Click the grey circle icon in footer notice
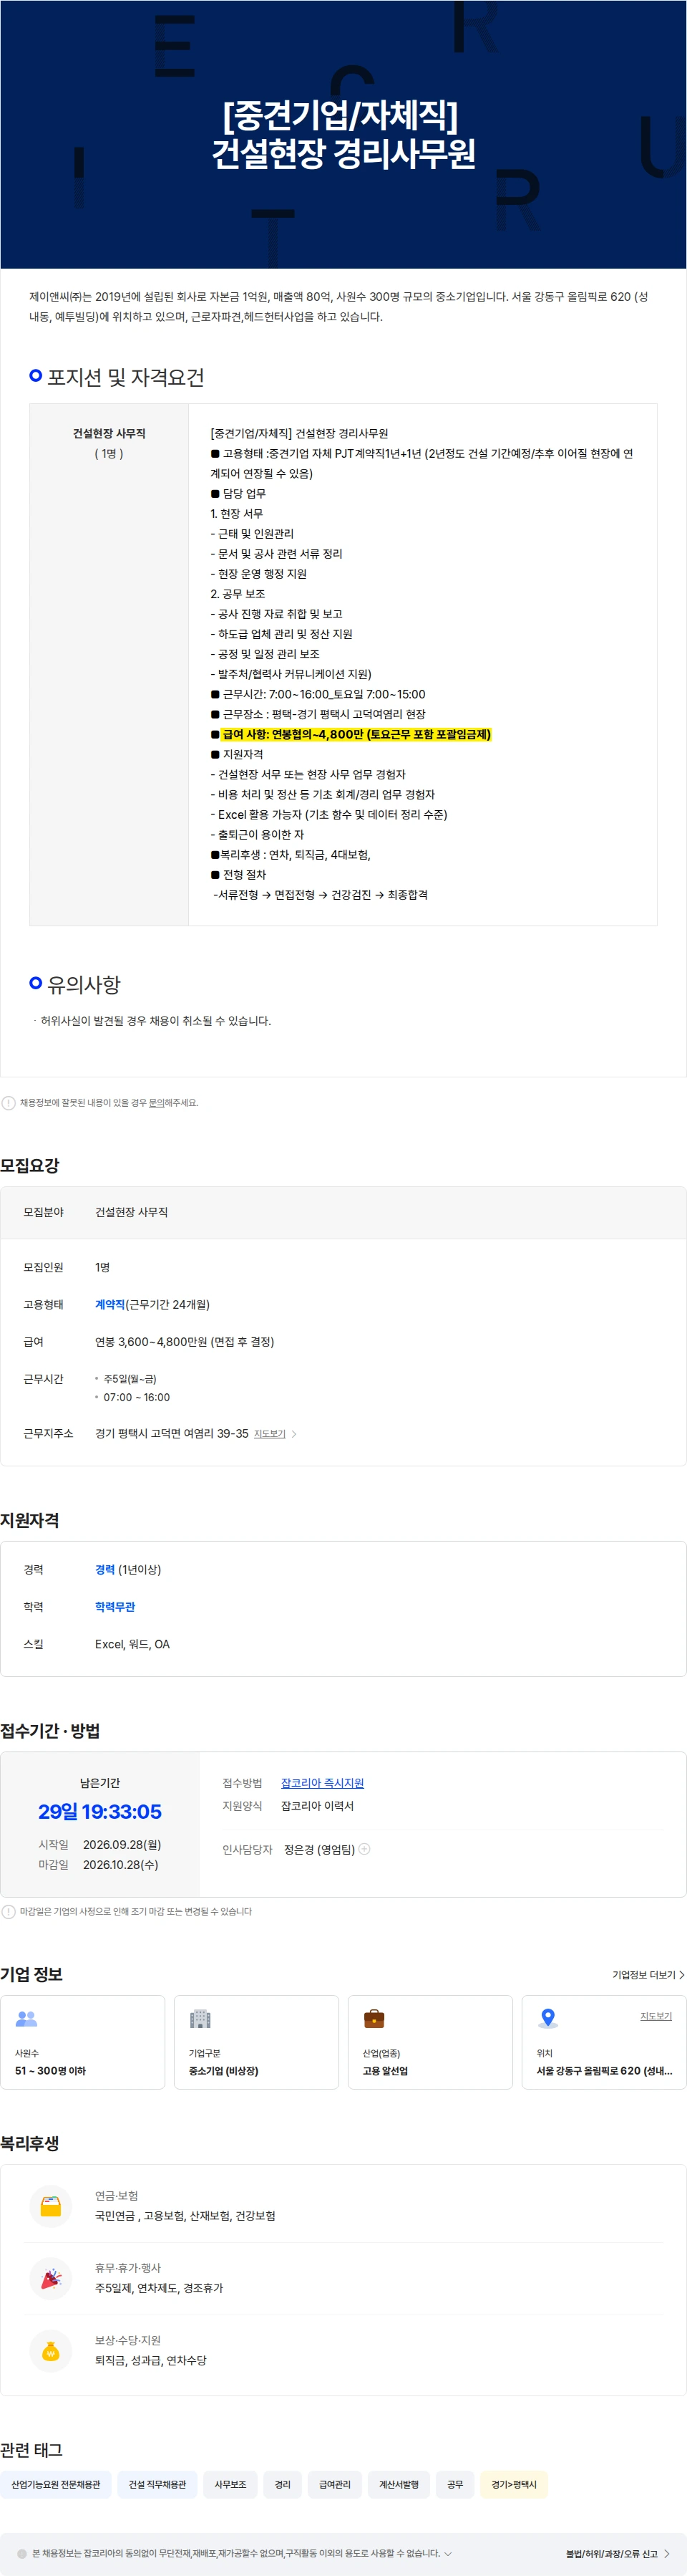Image resolution: width=687 pixels, height=2576 pixels. 22,2553
